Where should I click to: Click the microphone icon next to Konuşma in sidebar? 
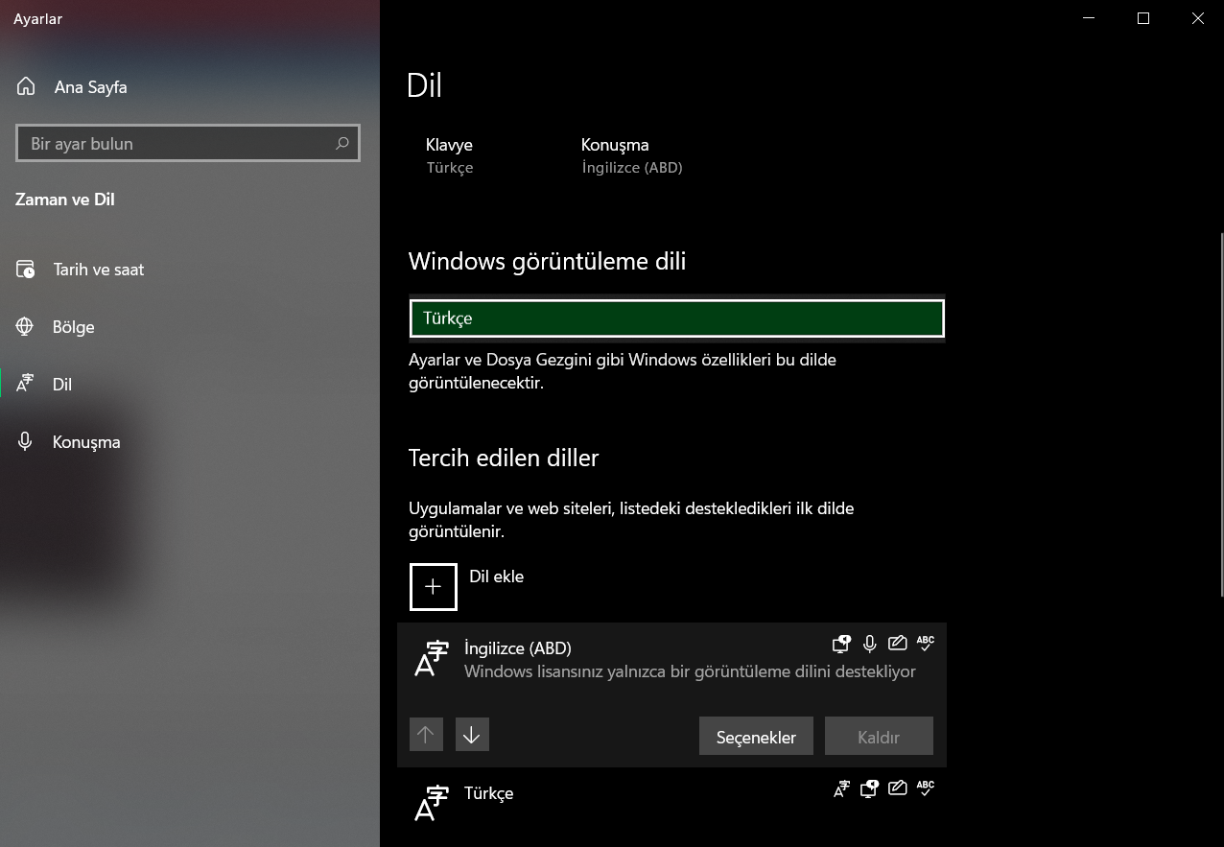click(25, 441)
